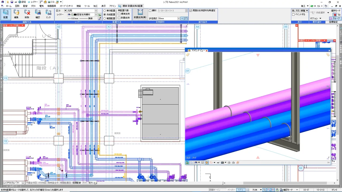342x192 pixels.
Task: Open the レイアウトグループ1 dropdown
Action: pyautogui.click(x=23, y=183)
